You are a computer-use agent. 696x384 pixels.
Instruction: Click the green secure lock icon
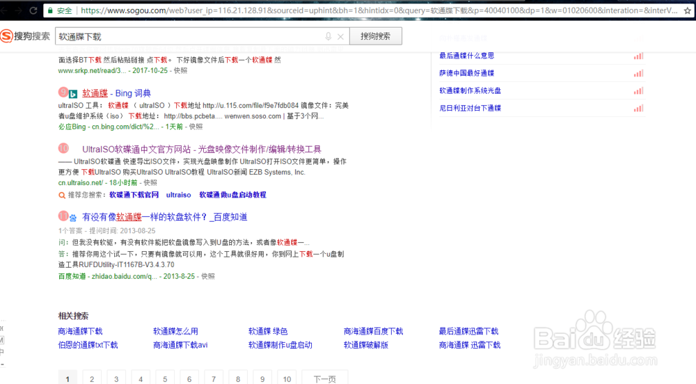click(50, 10)
